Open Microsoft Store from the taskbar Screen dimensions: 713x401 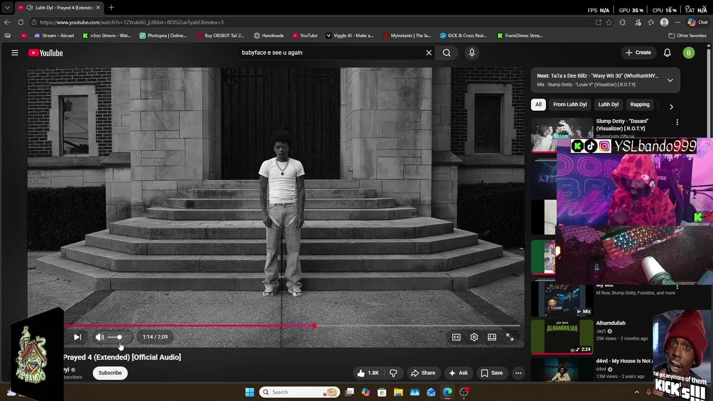tap(382, 392)
